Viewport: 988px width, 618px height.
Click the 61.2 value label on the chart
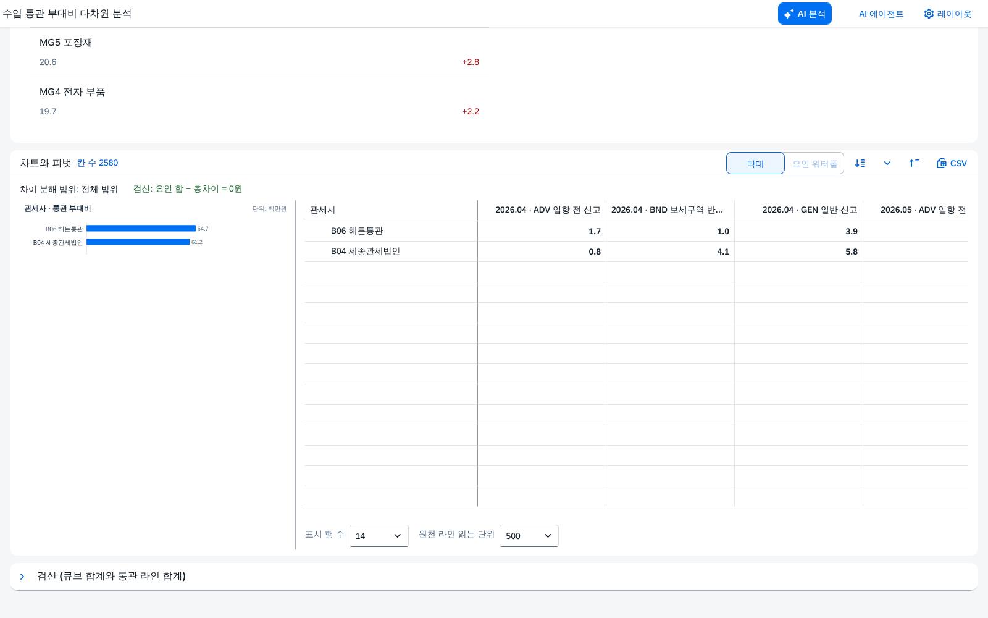pos(196,242)
